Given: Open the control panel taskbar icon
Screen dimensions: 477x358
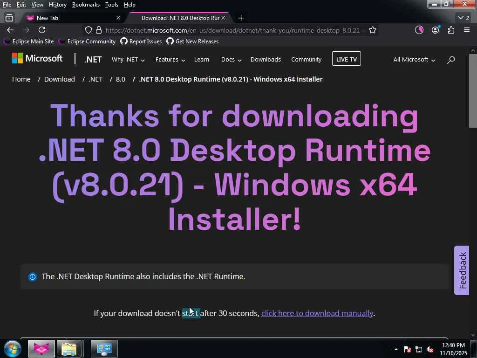Looking at the screenshot, I should coord(104,349).
